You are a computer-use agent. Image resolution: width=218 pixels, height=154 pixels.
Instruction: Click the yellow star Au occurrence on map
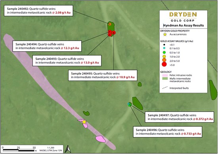tap(84, 122)
